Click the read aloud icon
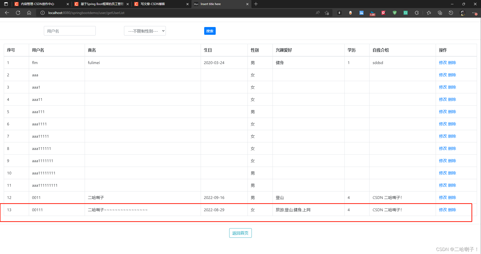This screenshot has height=254, width=481. pos(318,13)
